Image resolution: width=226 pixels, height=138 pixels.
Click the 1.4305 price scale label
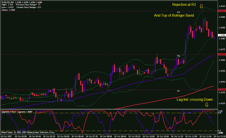coord(222,17)
